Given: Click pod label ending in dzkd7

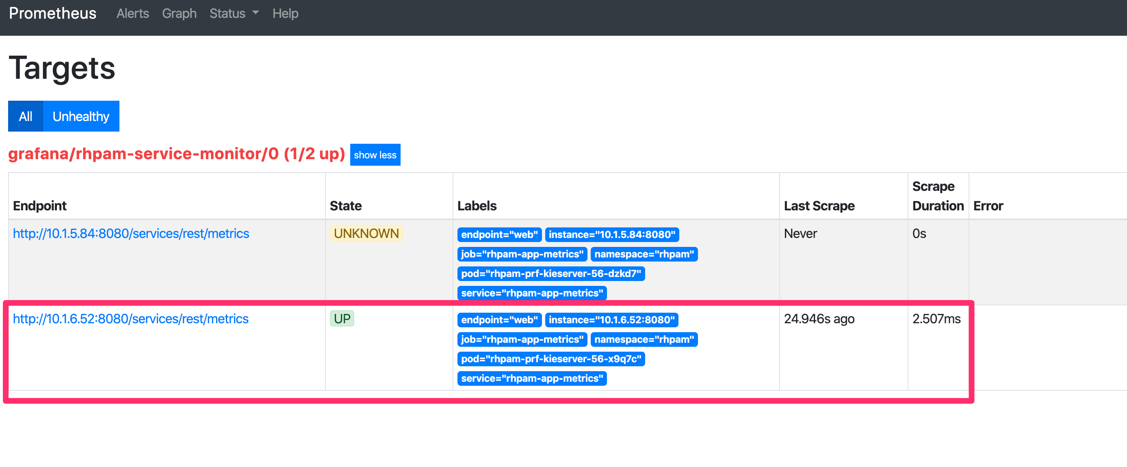Looking at the screenshot, I should (551, 274).
